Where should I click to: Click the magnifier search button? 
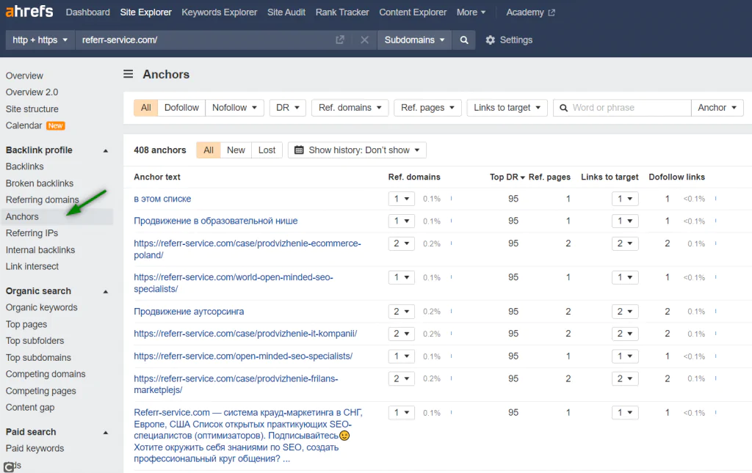point(464,40)
